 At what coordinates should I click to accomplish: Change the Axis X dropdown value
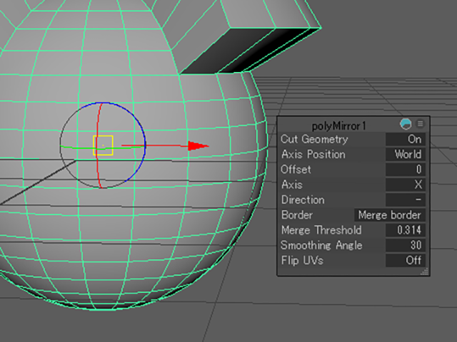pos(406,185)
